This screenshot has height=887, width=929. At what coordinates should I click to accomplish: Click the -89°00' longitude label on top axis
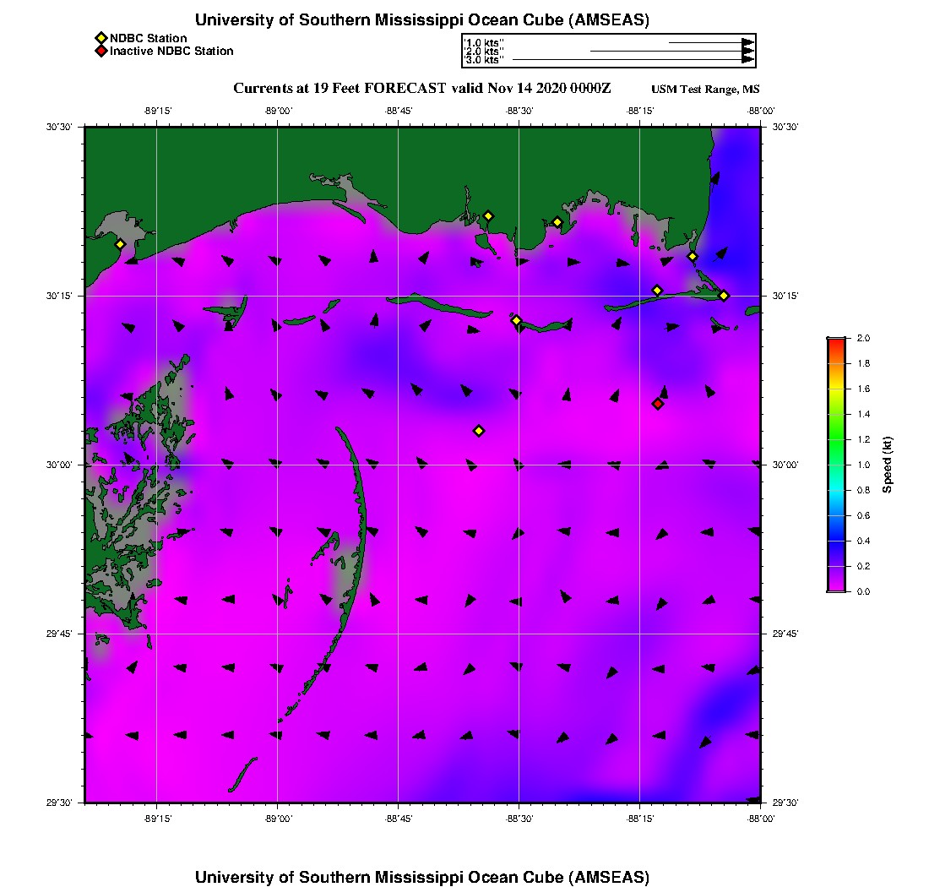tap(278, 110)
